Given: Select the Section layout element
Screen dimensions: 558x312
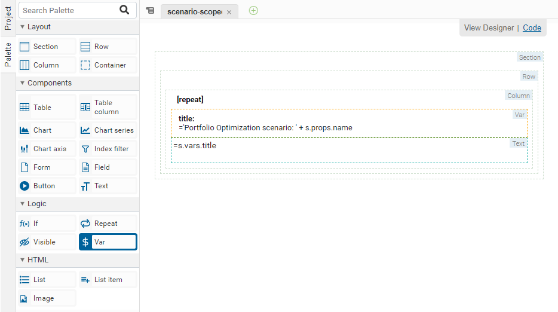Looking at the screenshot, I should coord(47,47).
